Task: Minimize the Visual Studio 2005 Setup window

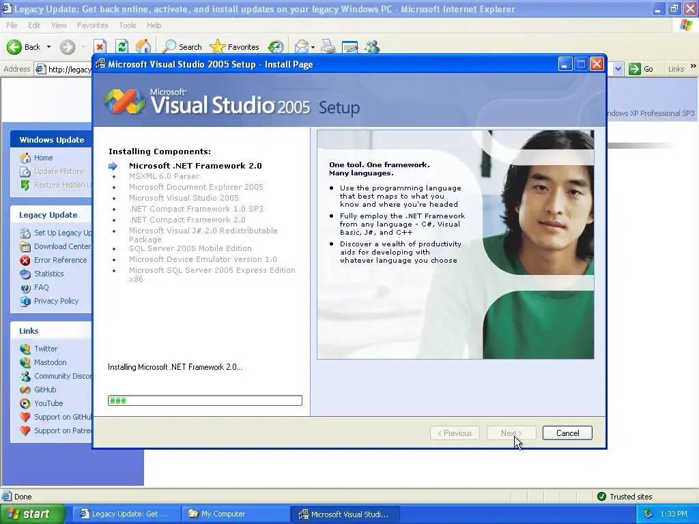Action: [565, 65]
